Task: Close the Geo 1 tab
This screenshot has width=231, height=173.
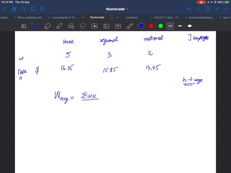Action: [x=220, y=17]
